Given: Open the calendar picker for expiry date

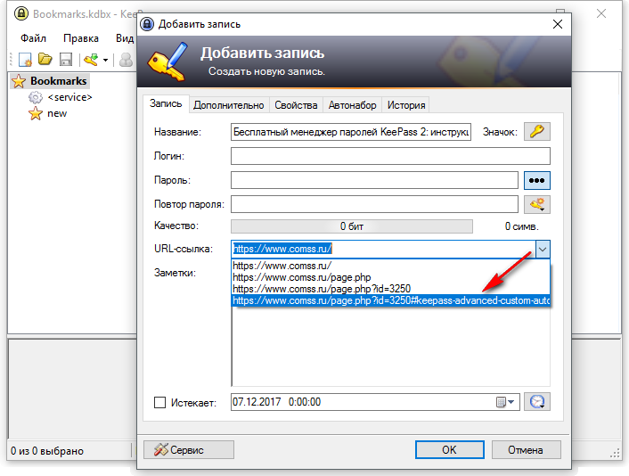Looking at the screenshot, I should tap(505, 402).
